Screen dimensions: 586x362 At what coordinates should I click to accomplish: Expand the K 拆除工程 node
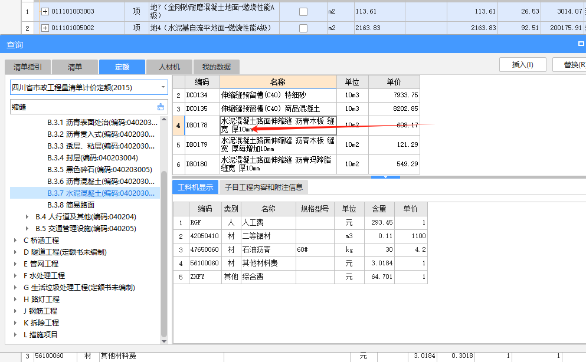(15, 323)
